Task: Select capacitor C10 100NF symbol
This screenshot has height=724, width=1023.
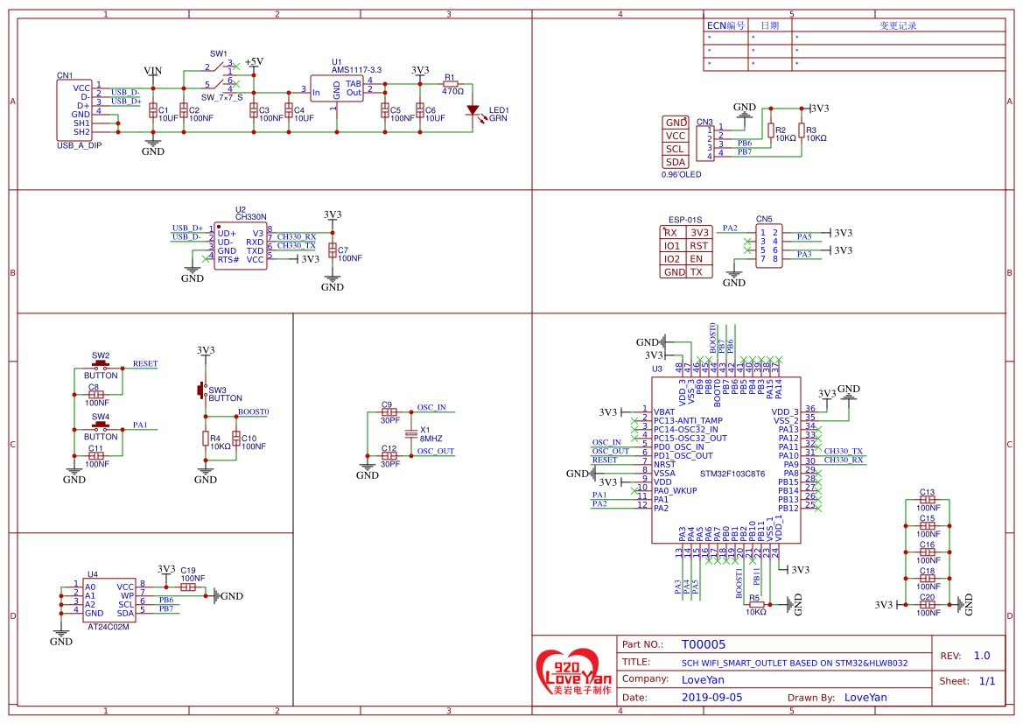Action: tap(236, 438)
